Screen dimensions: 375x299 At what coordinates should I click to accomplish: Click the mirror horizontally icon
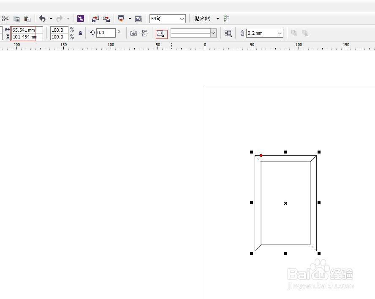tap(133, 33)
